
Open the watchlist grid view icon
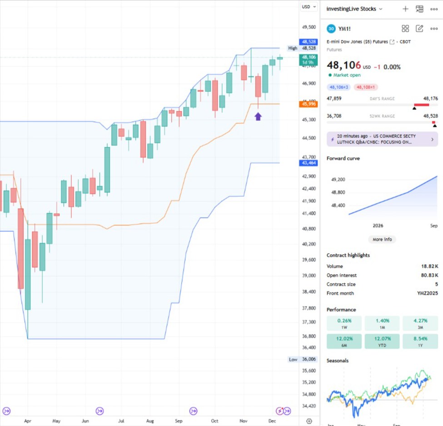405,28
